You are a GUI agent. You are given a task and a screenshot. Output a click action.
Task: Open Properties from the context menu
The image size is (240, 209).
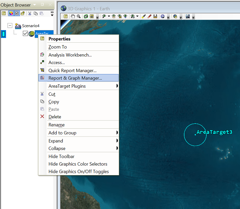(79, 39)
